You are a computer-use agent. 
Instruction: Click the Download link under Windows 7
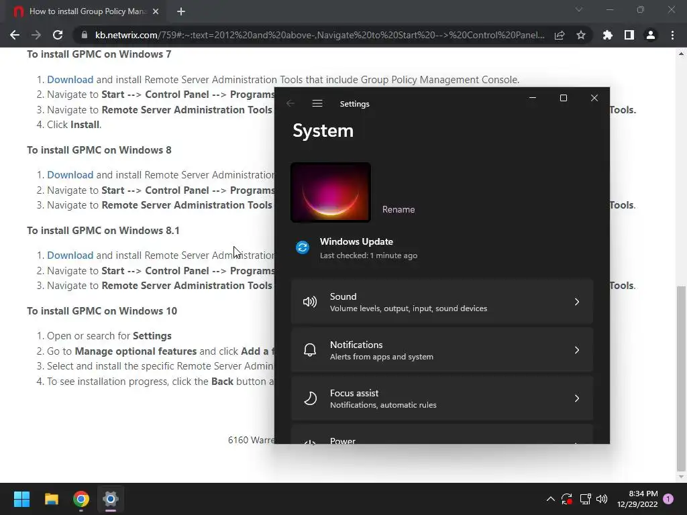coord(70,80)
